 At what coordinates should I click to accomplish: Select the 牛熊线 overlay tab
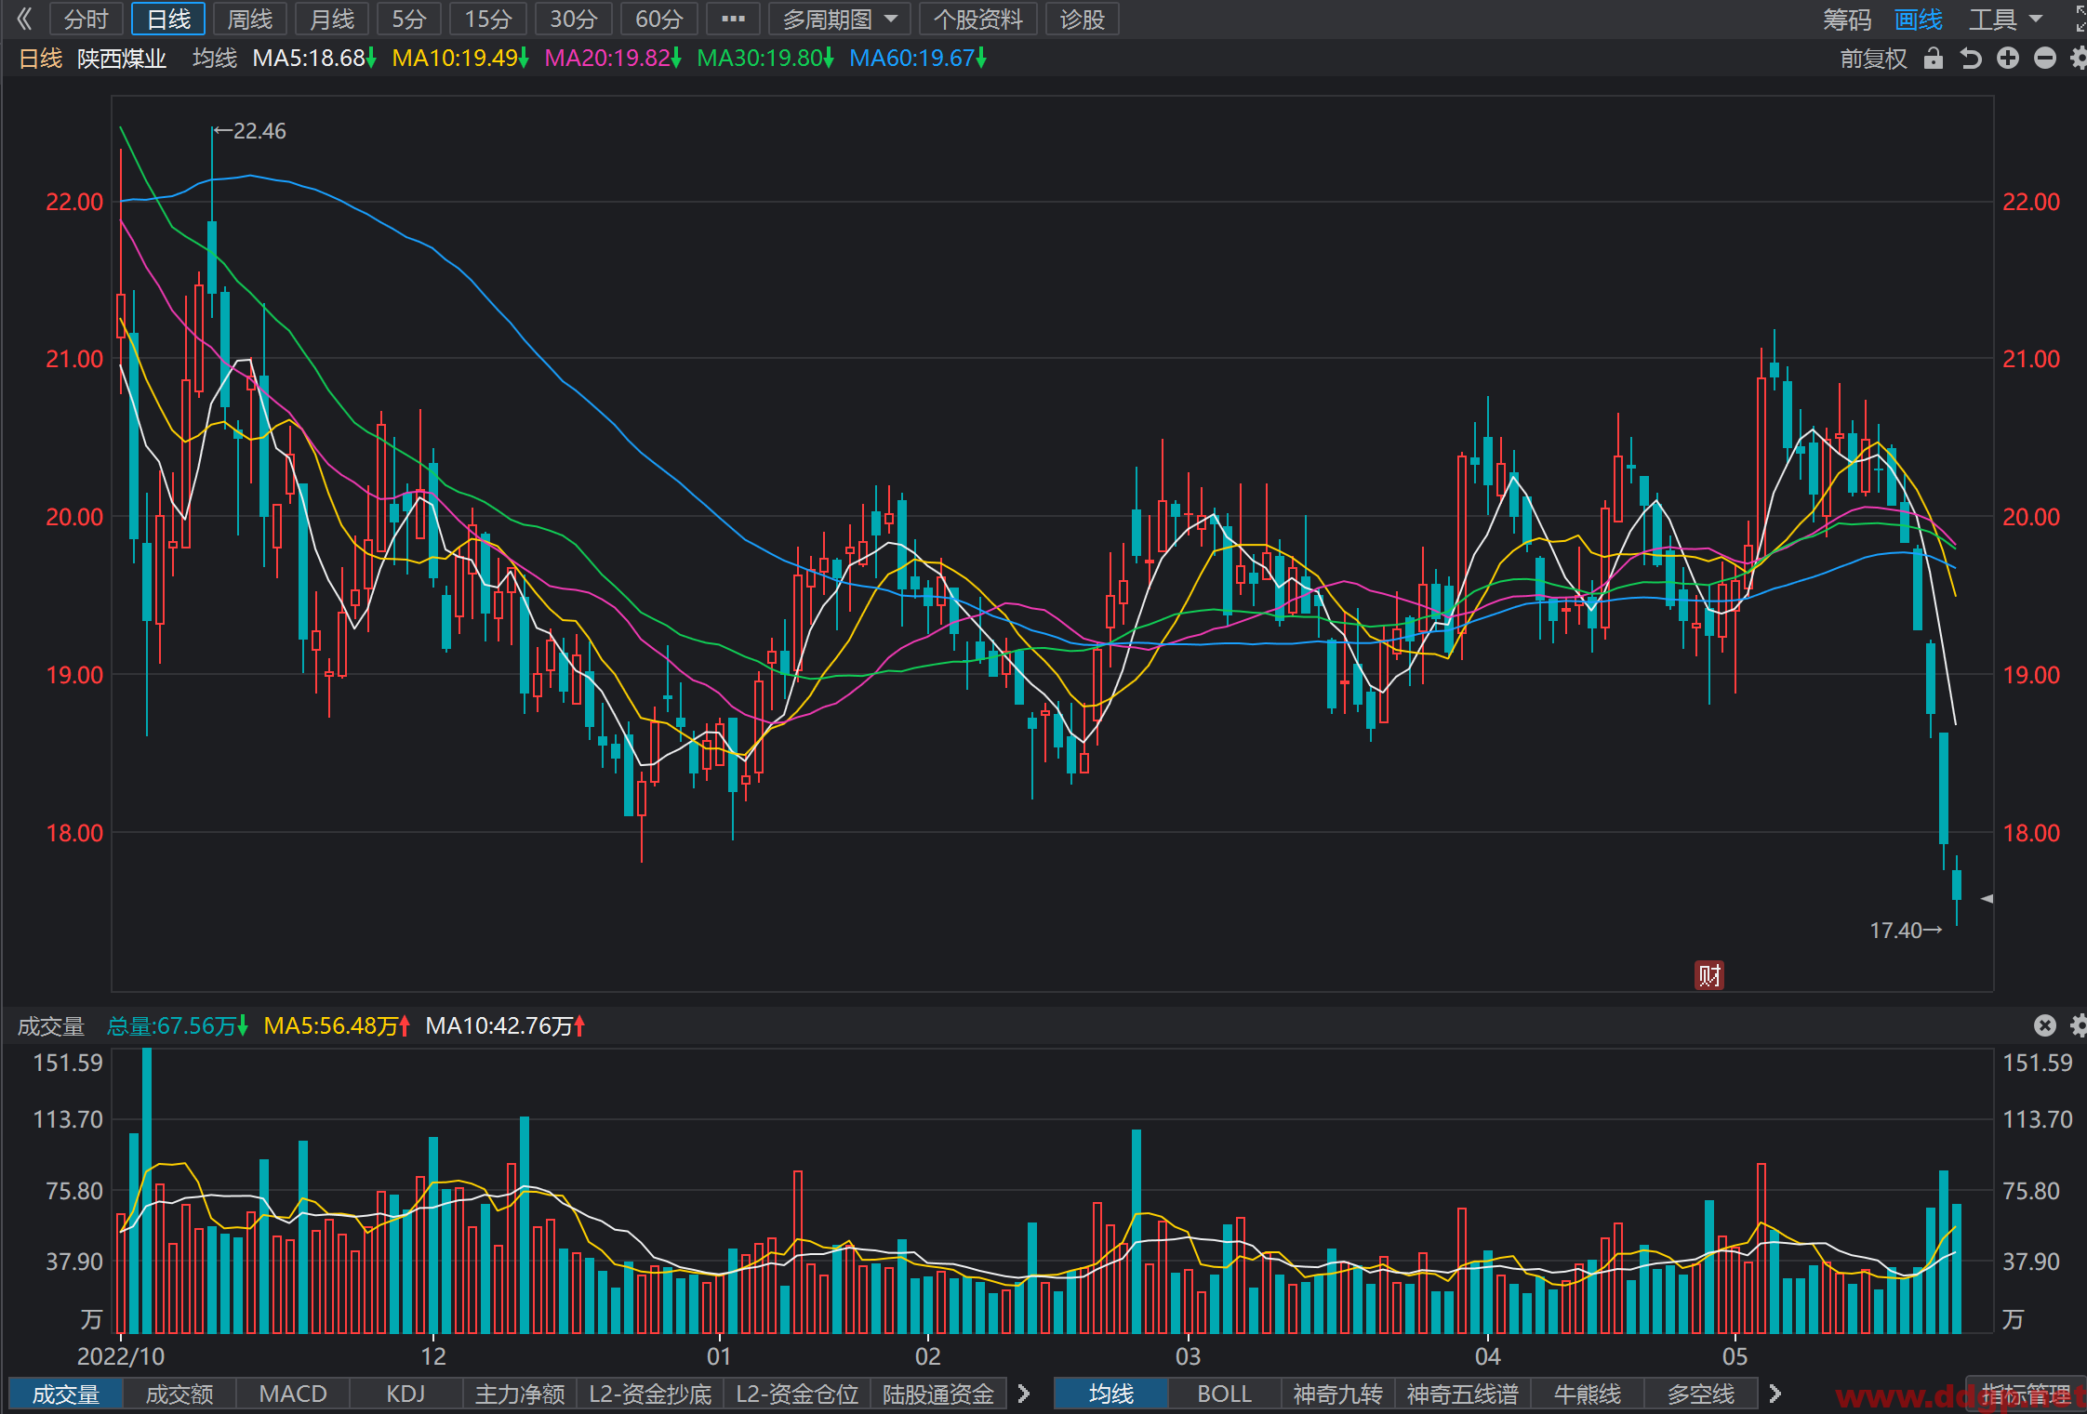[1588, 1394]
